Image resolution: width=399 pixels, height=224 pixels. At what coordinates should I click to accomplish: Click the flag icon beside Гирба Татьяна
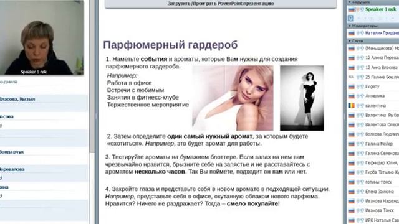(x=352, y=173)
